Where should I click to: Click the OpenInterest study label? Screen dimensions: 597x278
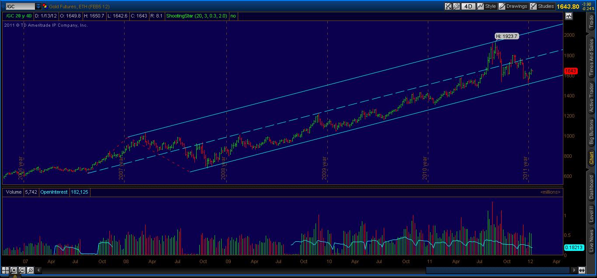pos(54,192)
